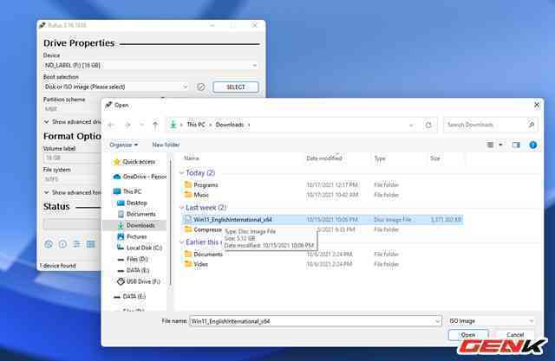
Task: Select Win11_EnglishInternational_x64 file
Action: 323,220
